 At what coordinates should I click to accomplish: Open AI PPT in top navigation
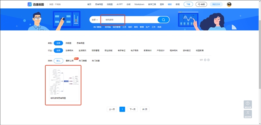[x=119, y=5]
